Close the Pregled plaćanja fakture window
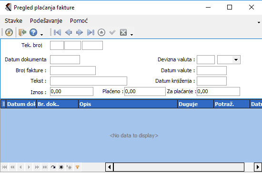This screenshot has height=173, width=262. (x=252, y=7)
